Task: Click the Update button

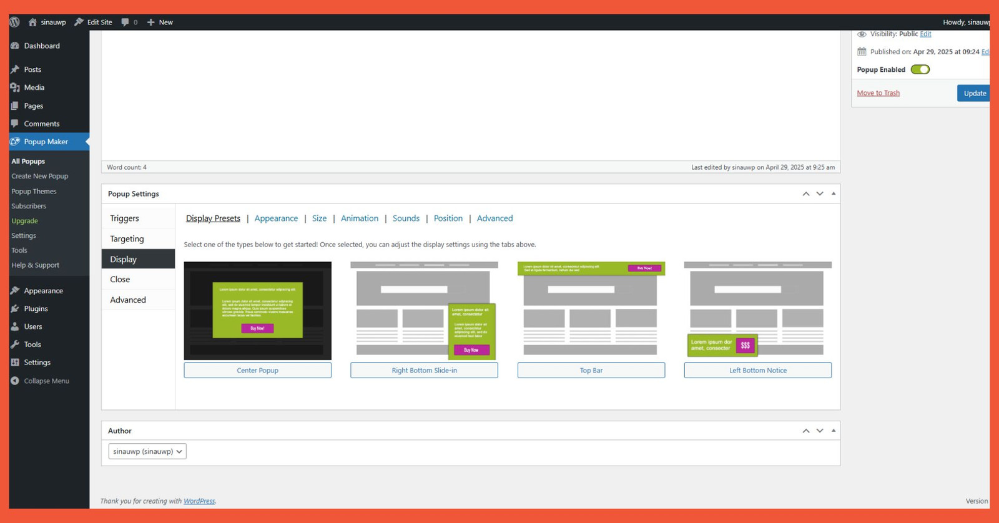Action: (x=973, y=93)
